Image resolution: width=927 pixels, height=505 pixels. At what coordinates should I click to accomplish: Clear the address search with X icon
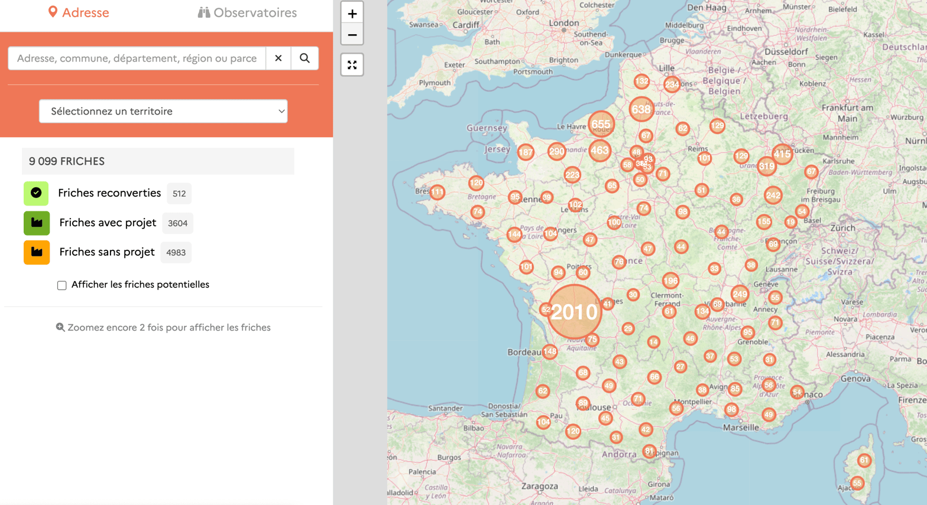tap(278, 58)
